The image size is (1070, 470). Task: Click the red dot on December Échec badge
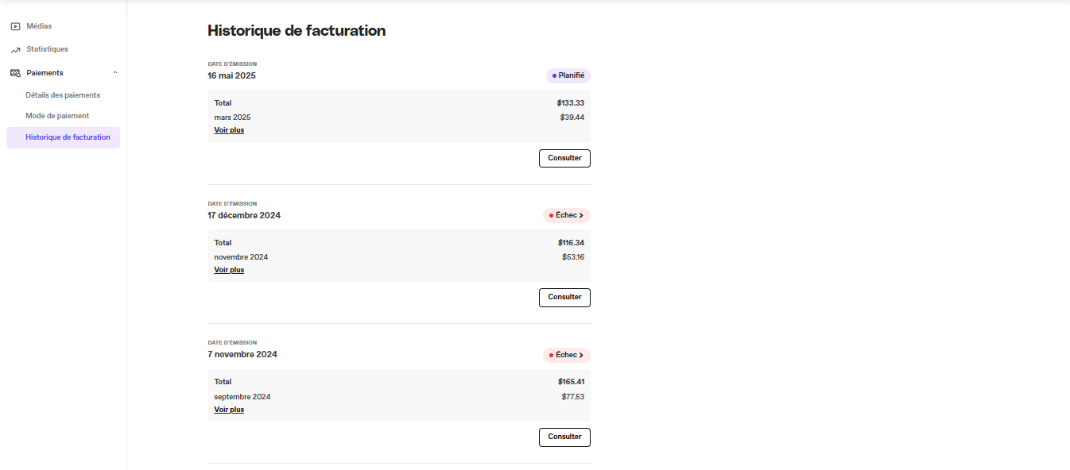pyautogui.click(x=551, y=216)
